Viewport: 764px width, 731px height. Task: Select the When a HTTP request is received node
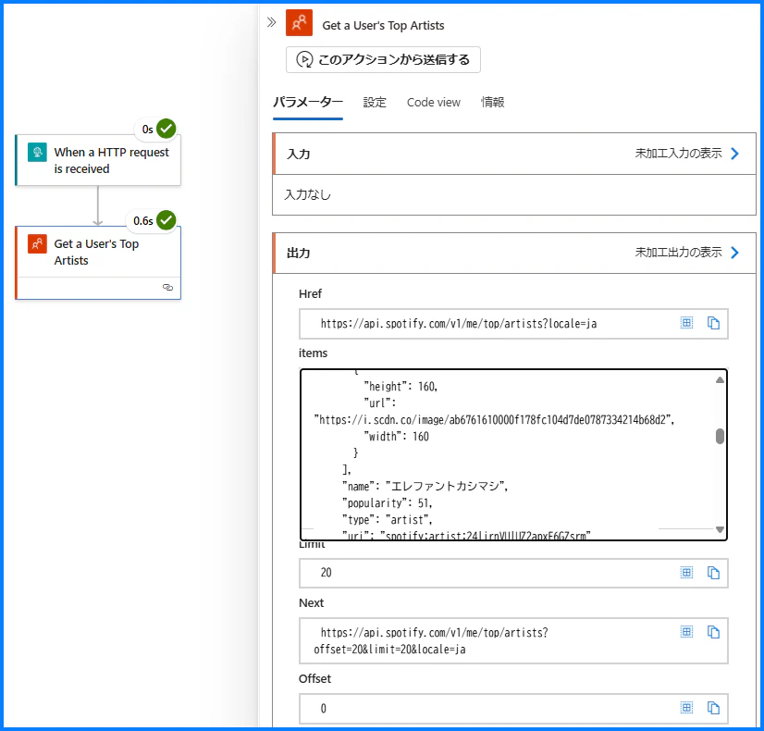coord(98,160)
